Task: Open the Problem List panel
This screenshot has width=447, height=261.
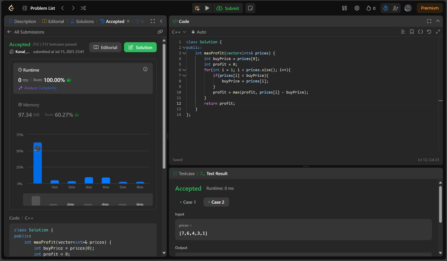Action: point(38,8)
